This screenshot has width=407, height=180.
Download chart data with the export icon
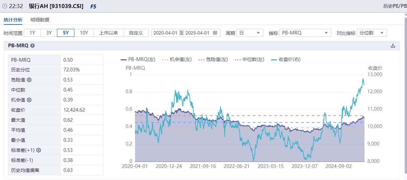(393, 46)
